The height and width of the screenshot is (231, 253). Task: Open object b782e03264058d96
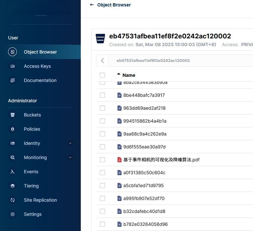click(145, 224)
